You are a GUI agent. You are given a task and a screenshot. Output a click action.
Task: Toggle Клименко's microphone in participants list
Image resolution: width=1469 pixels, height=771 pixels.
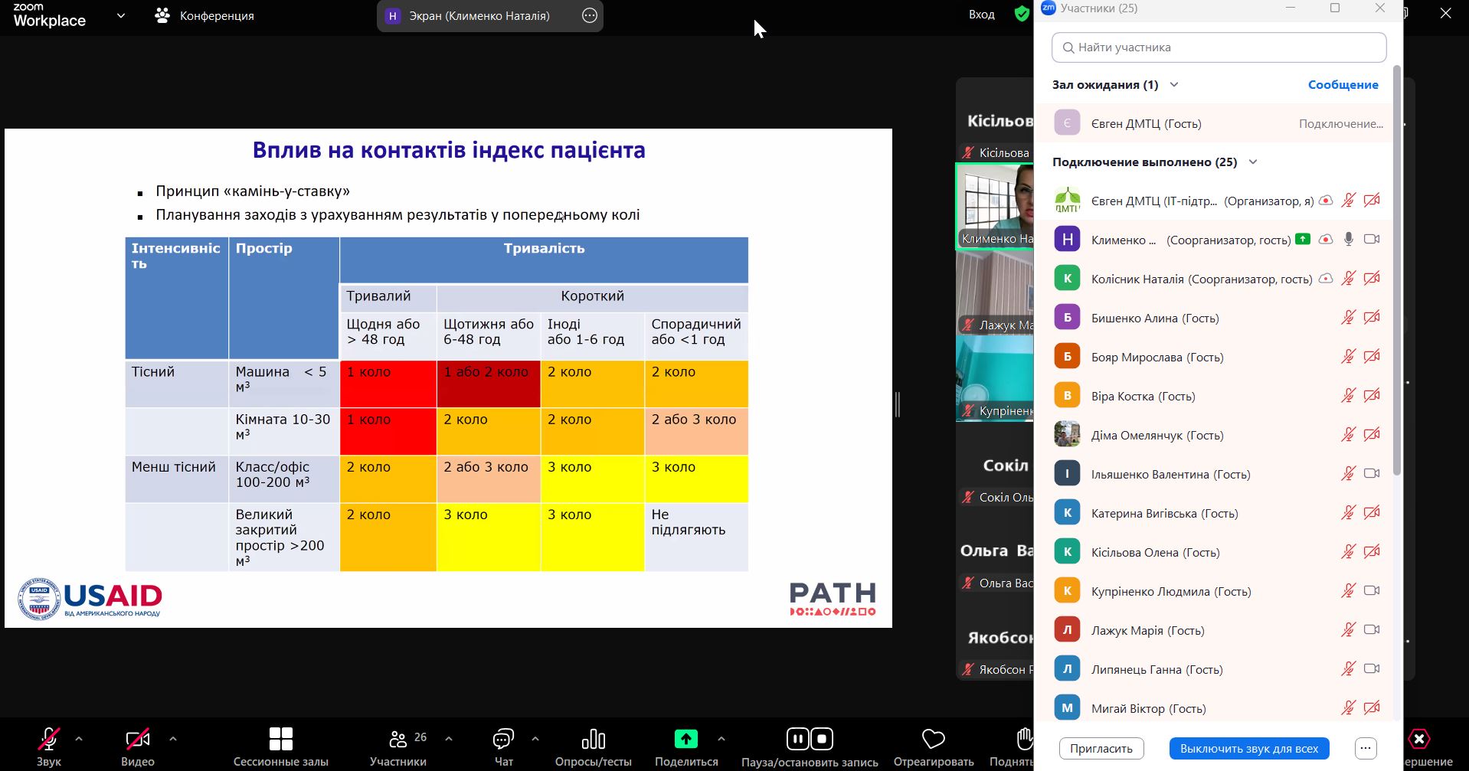coord(1348,240)
